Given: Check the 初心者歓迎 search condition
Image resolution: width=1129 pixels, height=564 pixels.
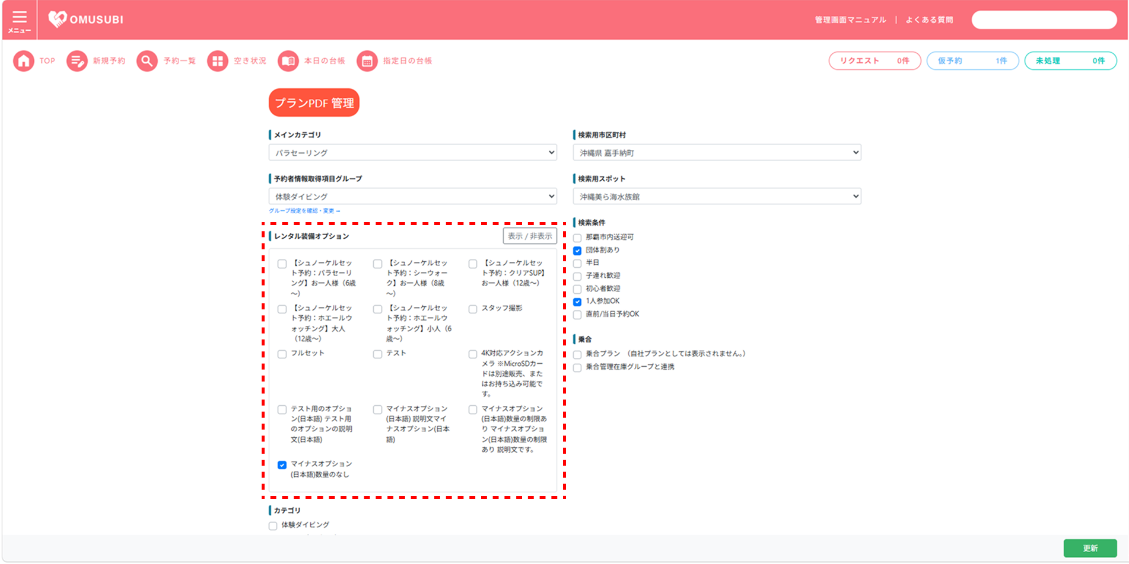Looking at the screenshot, I should coord(577,290).
